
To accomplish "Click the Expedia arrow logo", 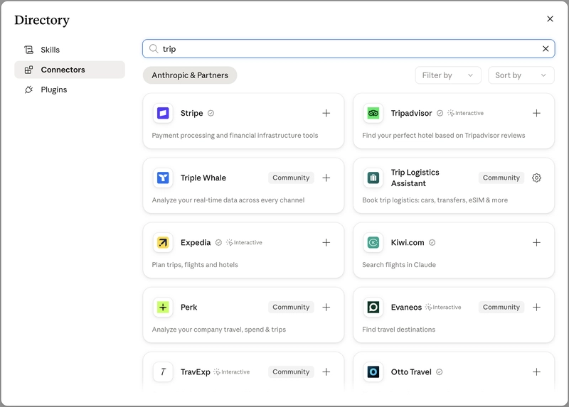I will point(163,242).
